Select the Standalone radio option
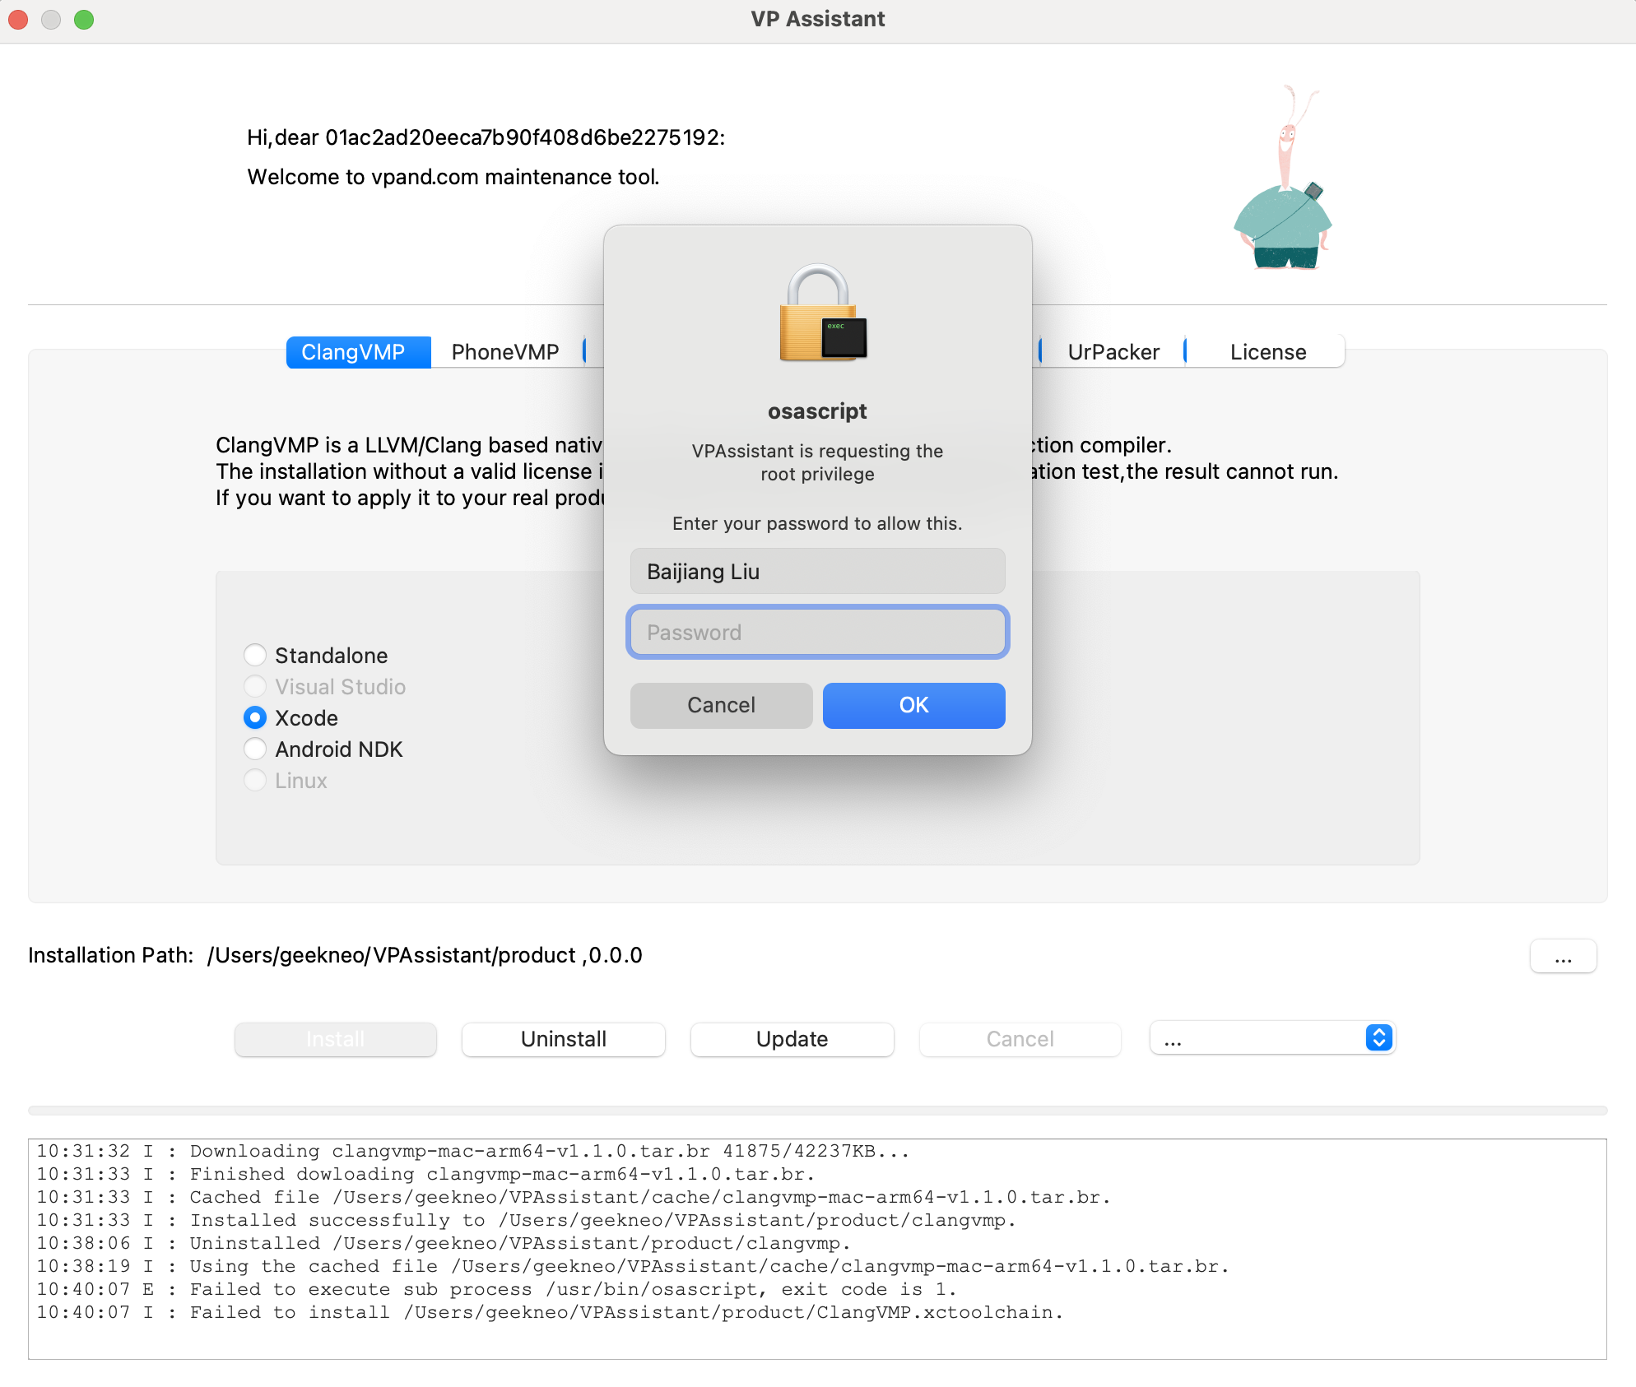Viewport: 1636px width, 1387px height. pos(255,655)
